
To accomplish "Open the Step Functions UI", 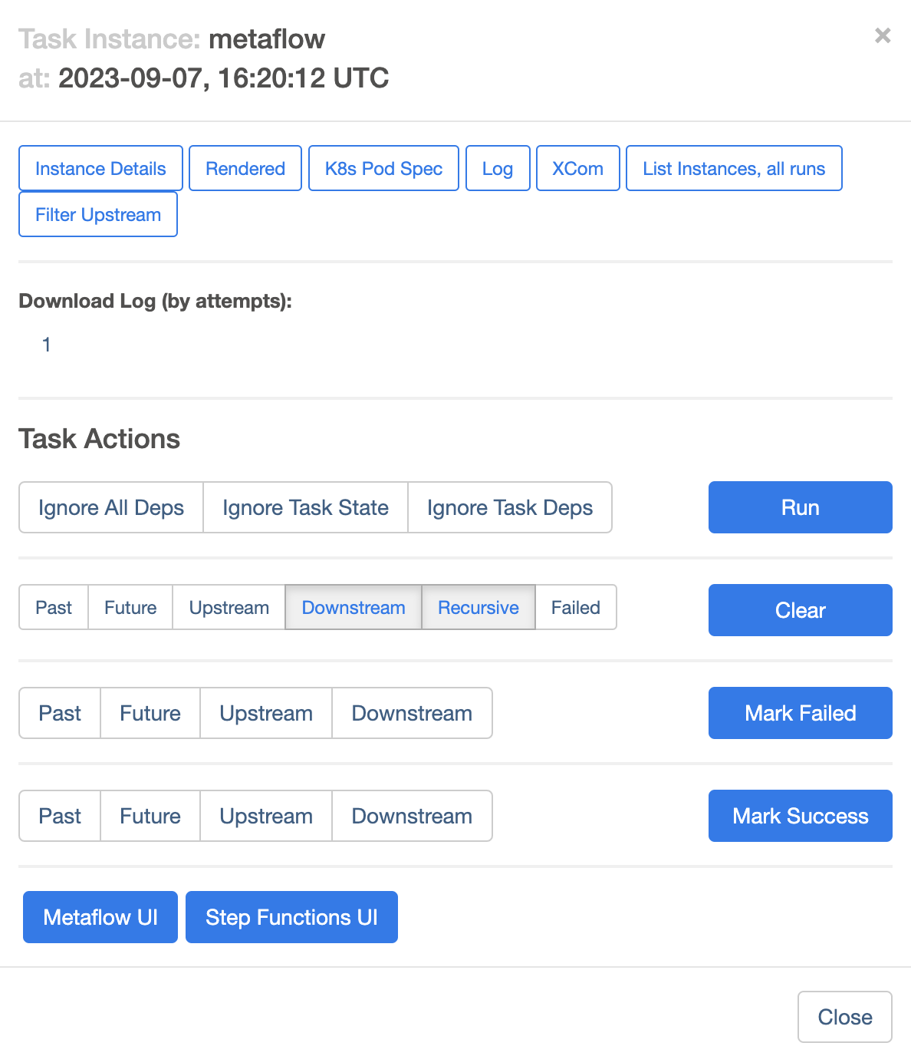I will tap(291, 917).
